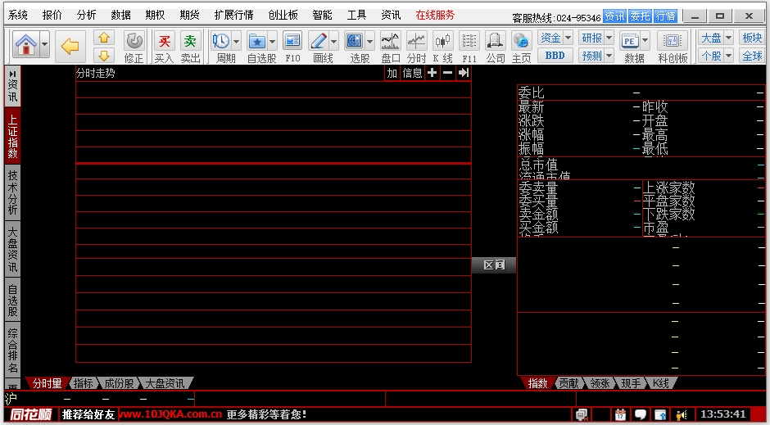Open the 扩展行情 menu
770x425 pixels.
click(x=233, y=16)
